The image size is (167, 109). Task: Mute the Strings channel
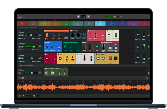click(19, 47)
